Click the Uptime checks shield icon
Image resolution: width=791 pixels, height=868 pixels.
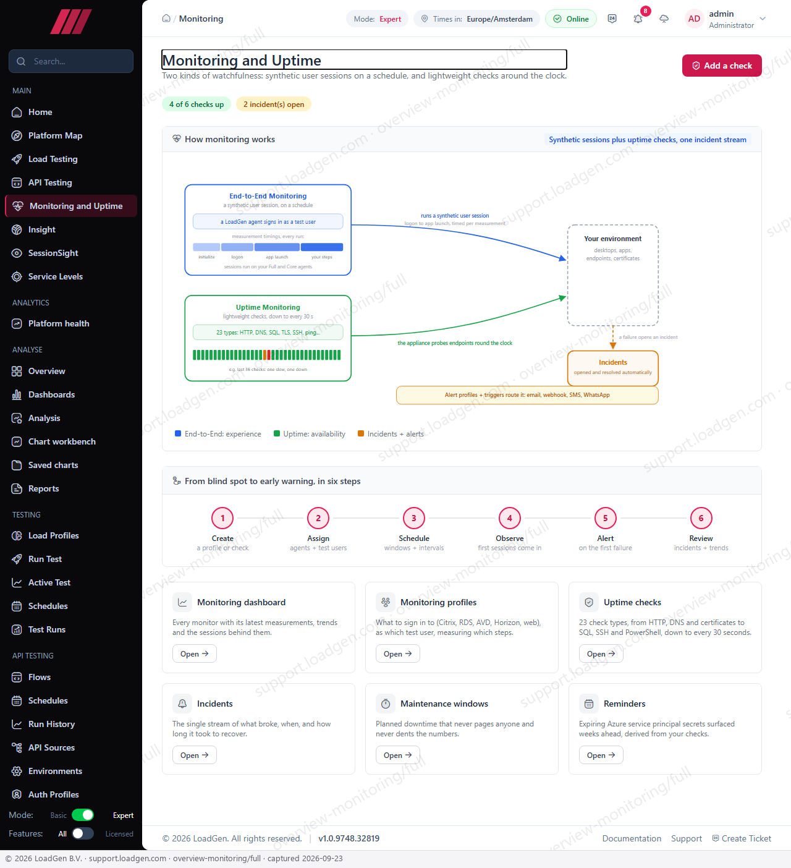pos(589,602)
